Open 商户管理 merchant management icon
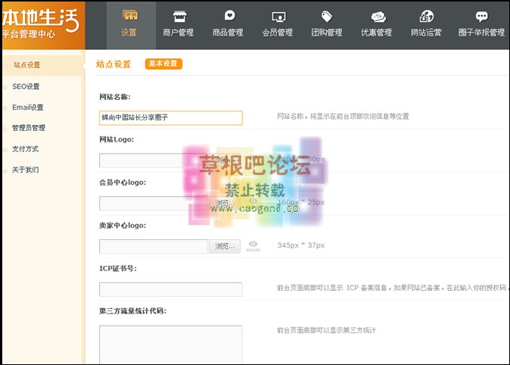The height and width of the screenshot is (365, 510). (x=179, y=17)
